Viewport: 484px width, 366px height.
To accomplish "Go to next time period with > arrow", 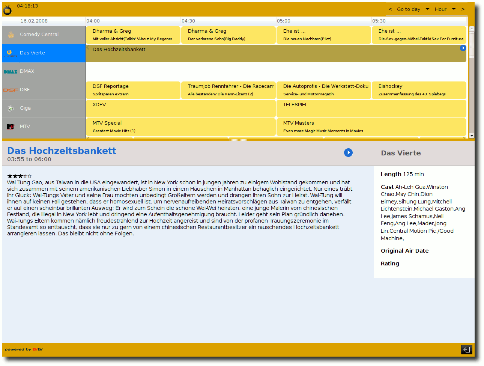I will tap(463, 9).
